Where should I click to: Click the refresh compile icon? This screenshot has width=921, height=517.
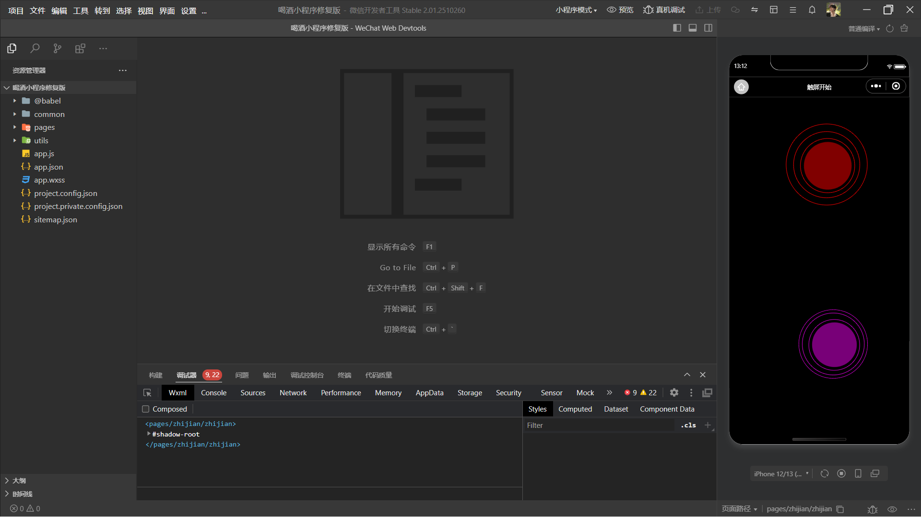coord(890,29)
